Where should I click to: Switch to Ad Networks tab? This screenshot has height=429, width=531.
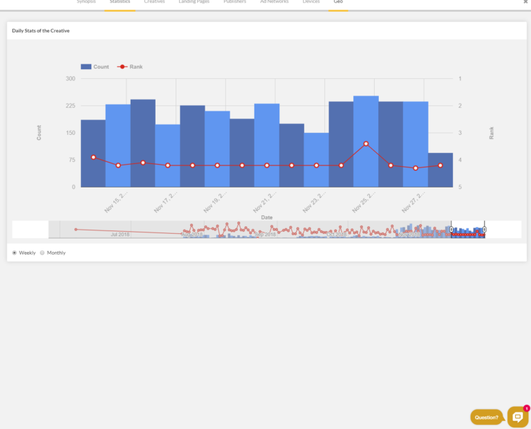click(x=274, y=2)
